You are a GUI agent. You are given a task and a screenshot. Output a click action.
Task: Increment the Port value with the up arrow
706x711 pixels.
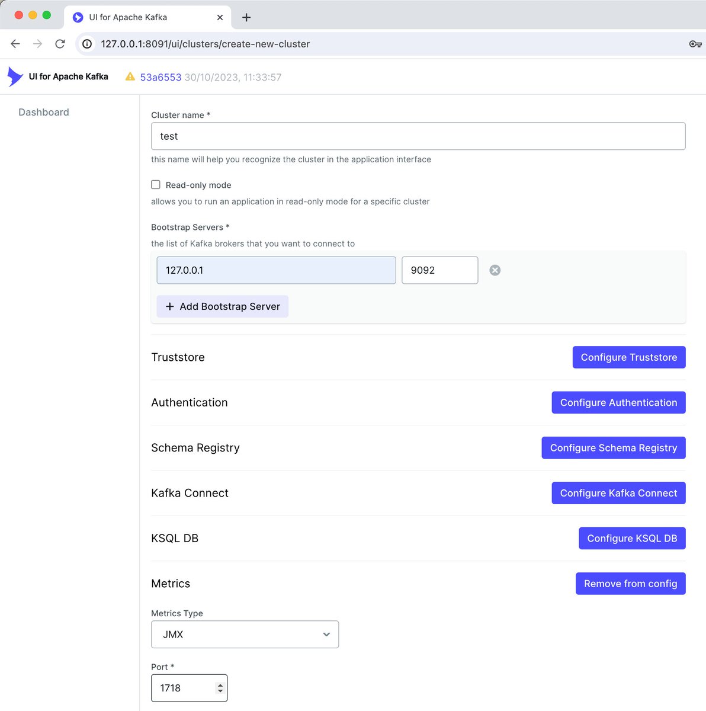pyautogui.click(x=222, y=683)
